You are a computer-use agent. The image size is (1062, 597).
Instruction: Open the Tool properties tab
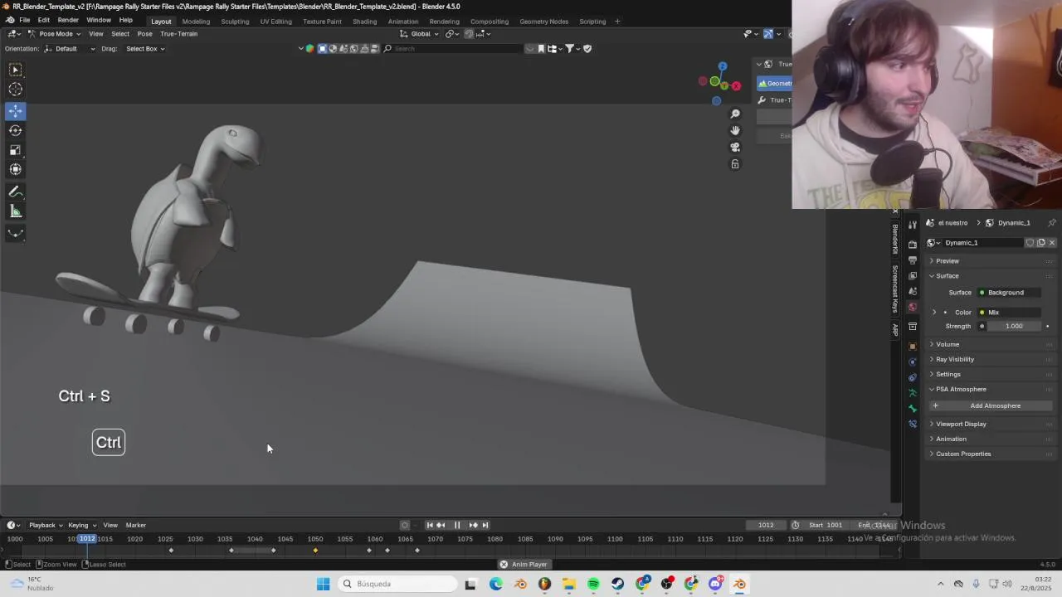(x=913, y=225)
